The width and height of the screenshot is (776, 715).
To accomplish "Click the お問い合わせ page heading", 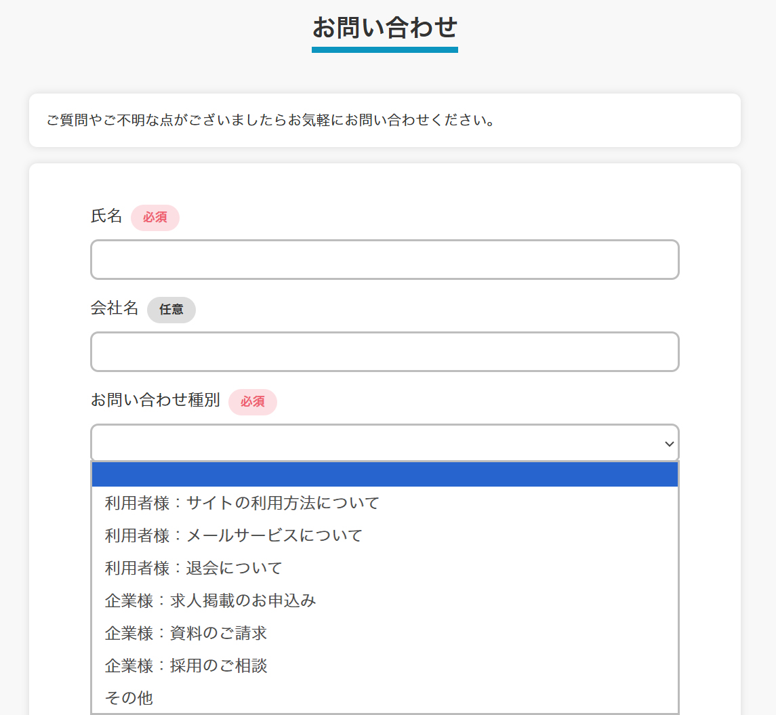I will 384,28.
